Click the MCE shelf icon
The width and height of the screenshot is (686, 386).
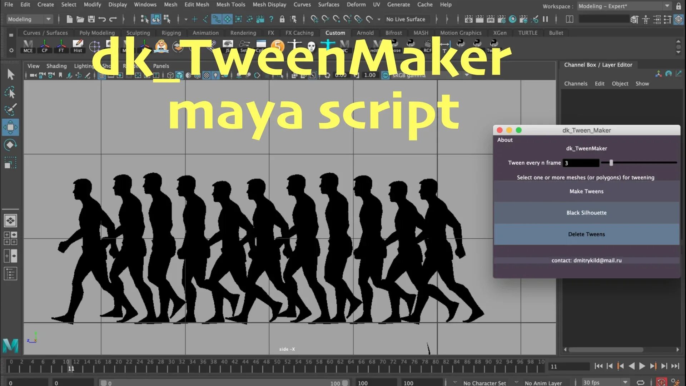click(28, 46)
